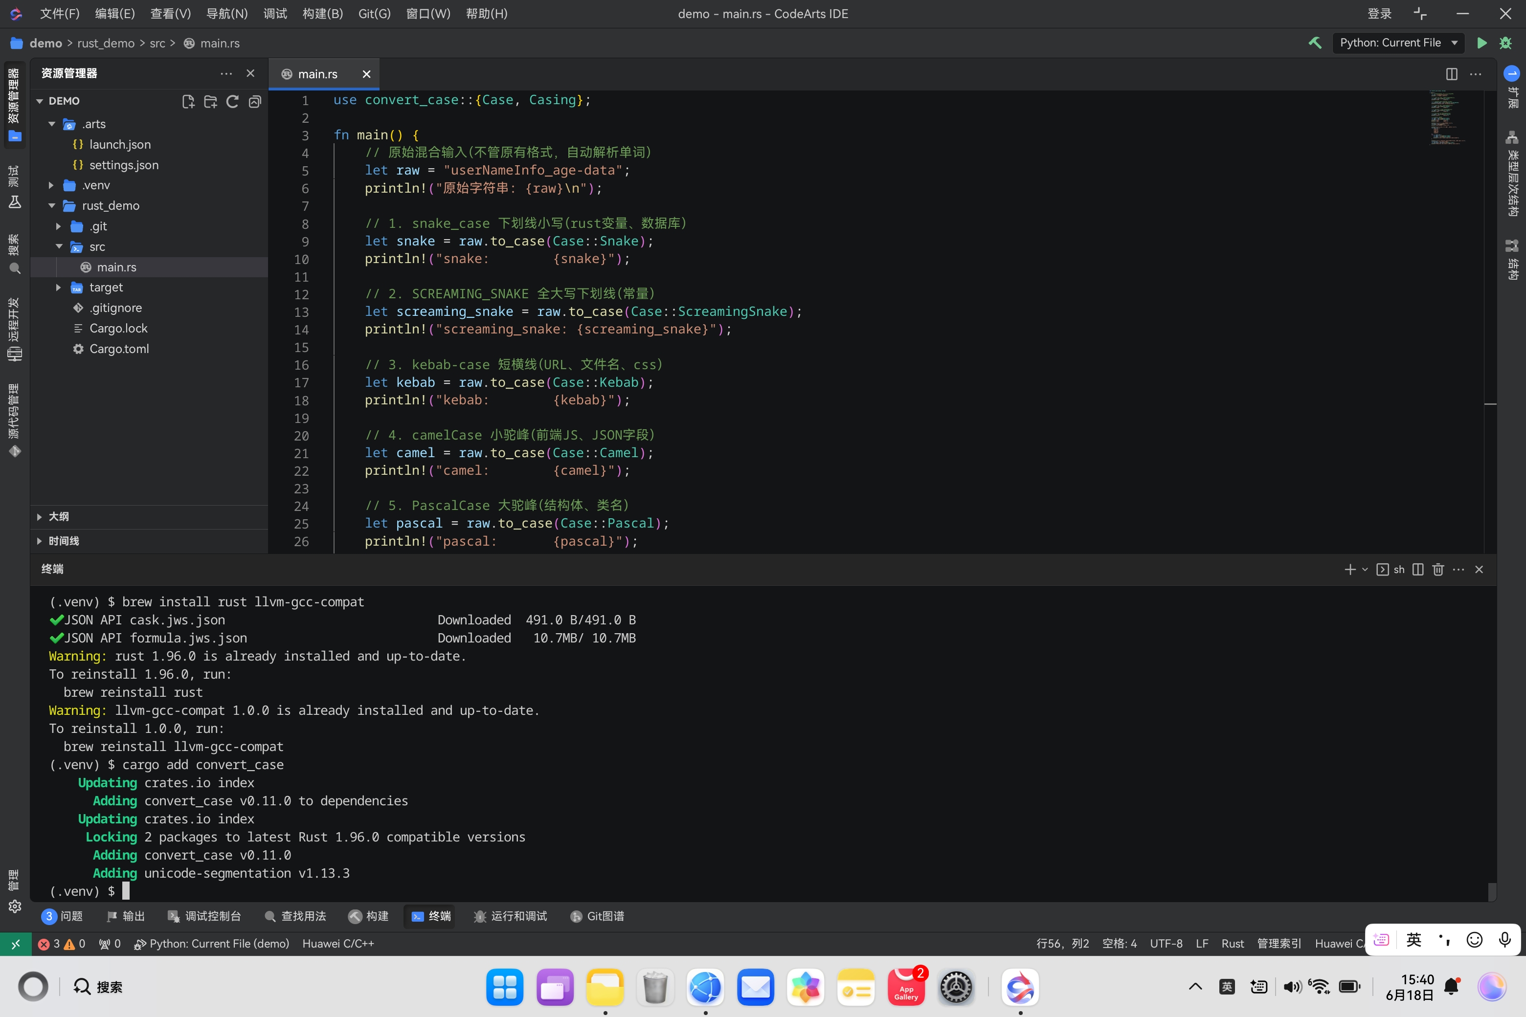Screen dimensions: 1526x1017
Task: Open the source control panel in sidebar
Action: [14, 420]
